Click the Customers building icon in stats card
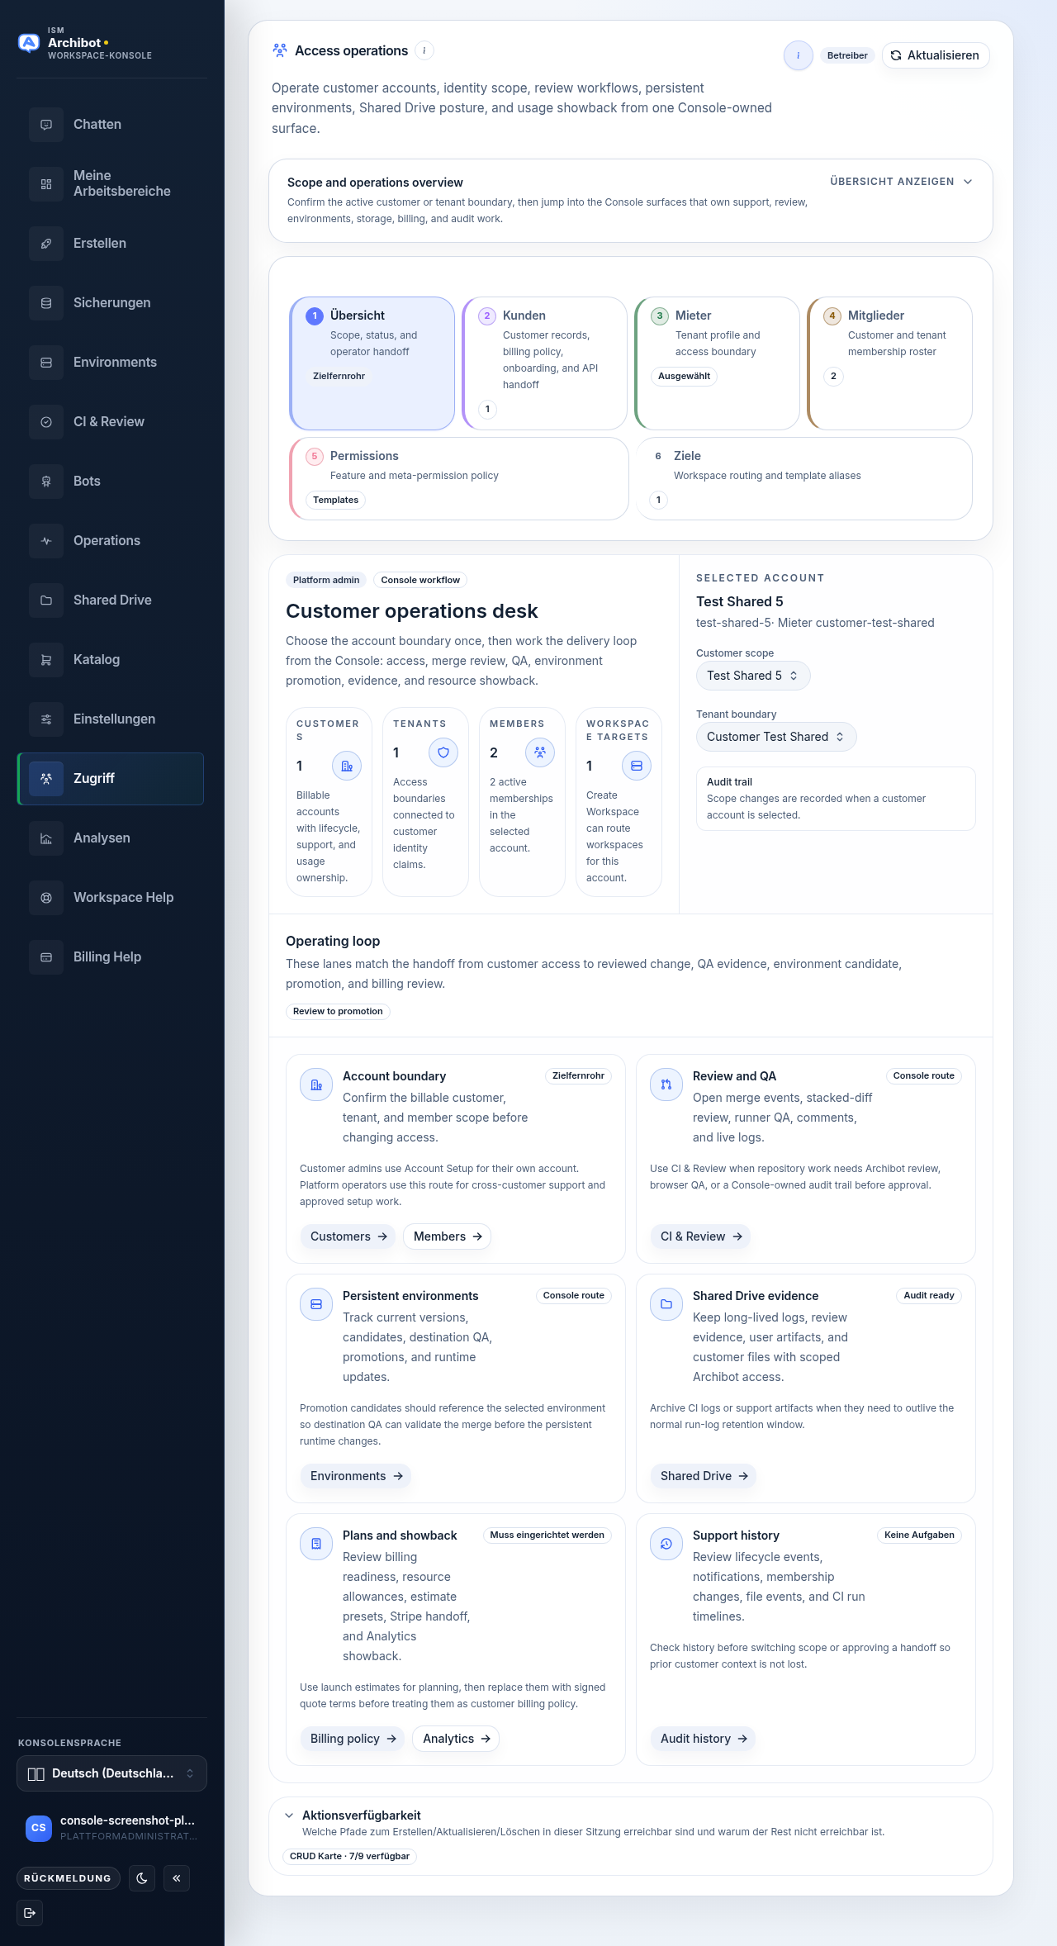The image size is (1057, 1946). [x=347, y=766]
